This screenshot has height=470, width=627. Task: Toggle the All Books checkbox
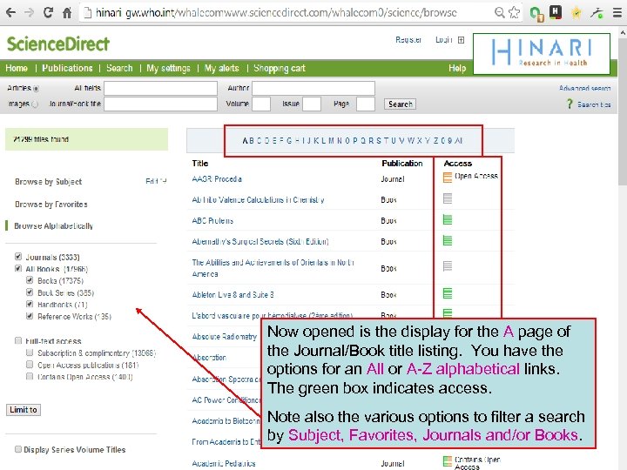18,268
